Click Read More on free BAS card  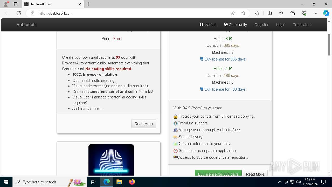[144, 124]
